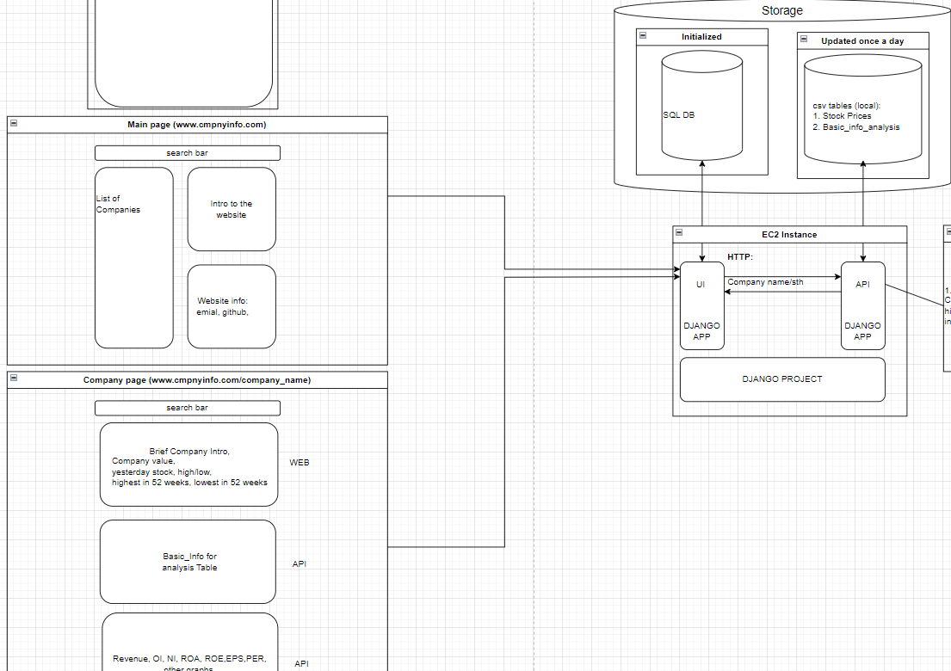Select the Website info email github box
This screenshot has height=671, width=951.
tap(232, 306)
